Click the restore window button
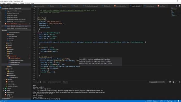This screenshot has height=102, width=181. pos(177,1)
